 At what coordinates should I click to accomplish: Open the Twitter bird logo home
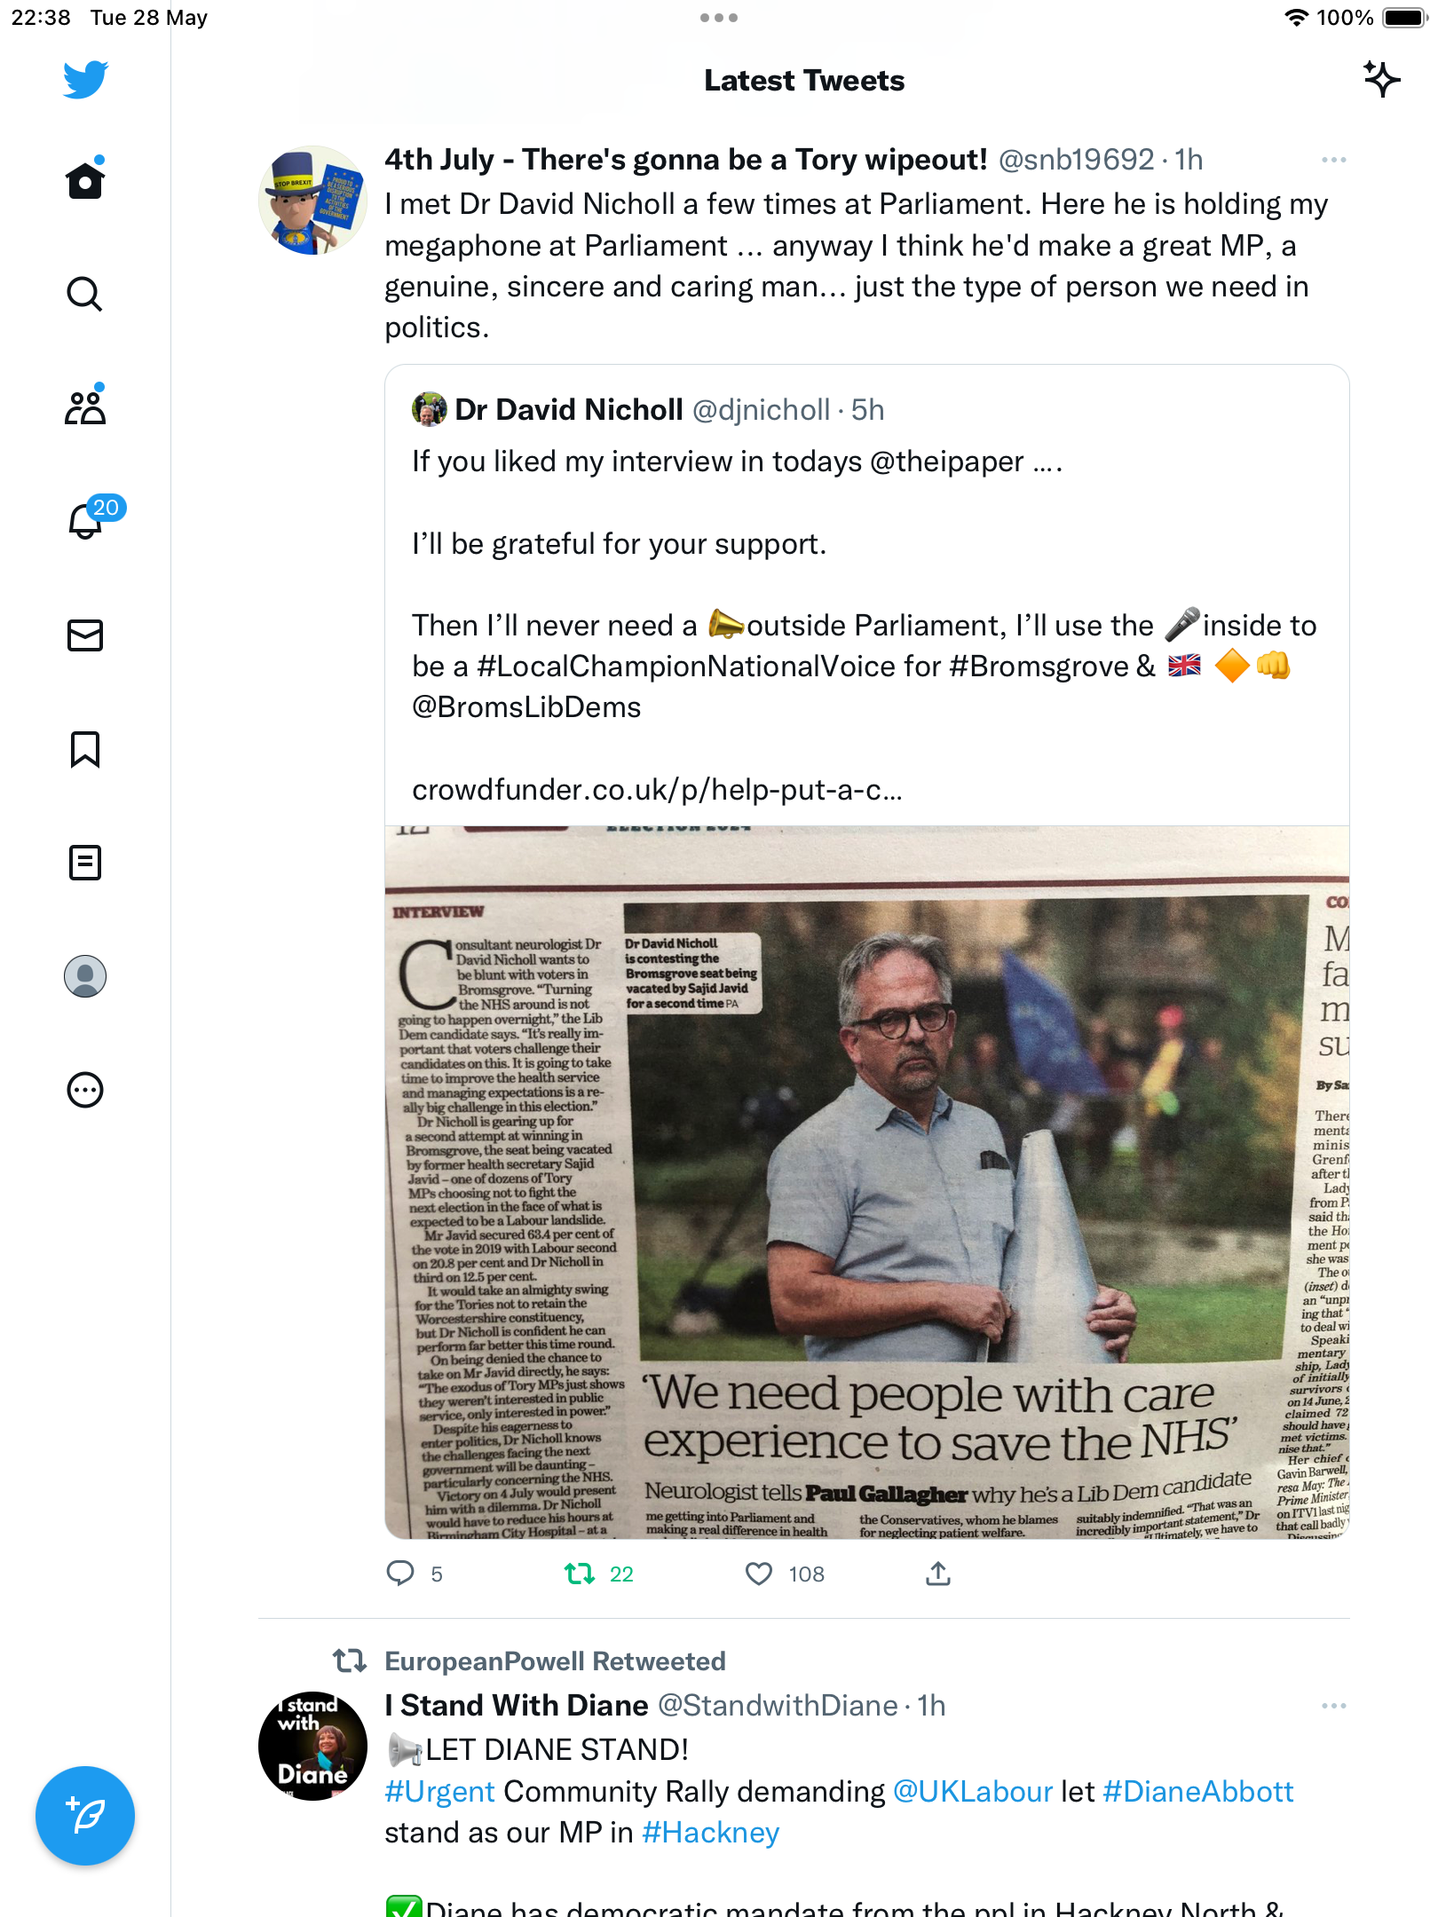(85, 80)
